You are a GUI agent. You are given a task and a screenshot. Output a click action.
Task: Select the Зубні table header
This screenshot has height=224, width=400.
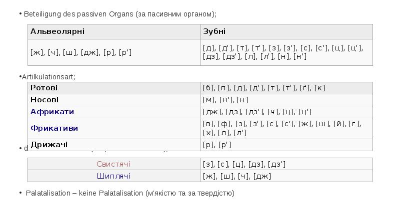(x=286, y=31)
